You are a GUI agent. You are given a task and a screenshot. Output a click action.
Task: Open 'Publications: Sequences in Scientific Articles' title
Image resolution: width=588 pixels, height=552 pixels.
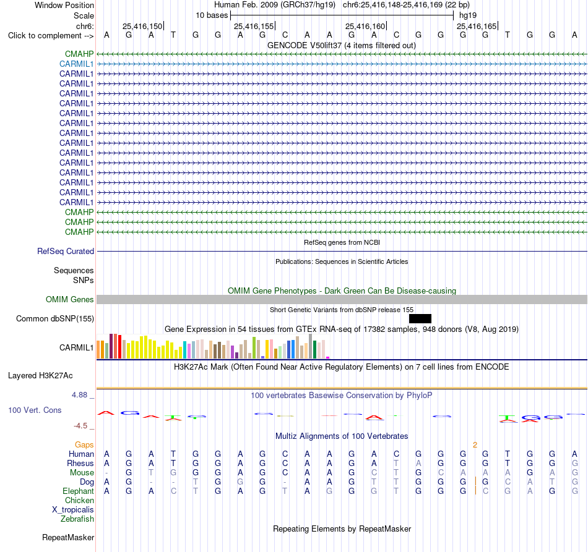pyautogui.click(x=342, y=261)
